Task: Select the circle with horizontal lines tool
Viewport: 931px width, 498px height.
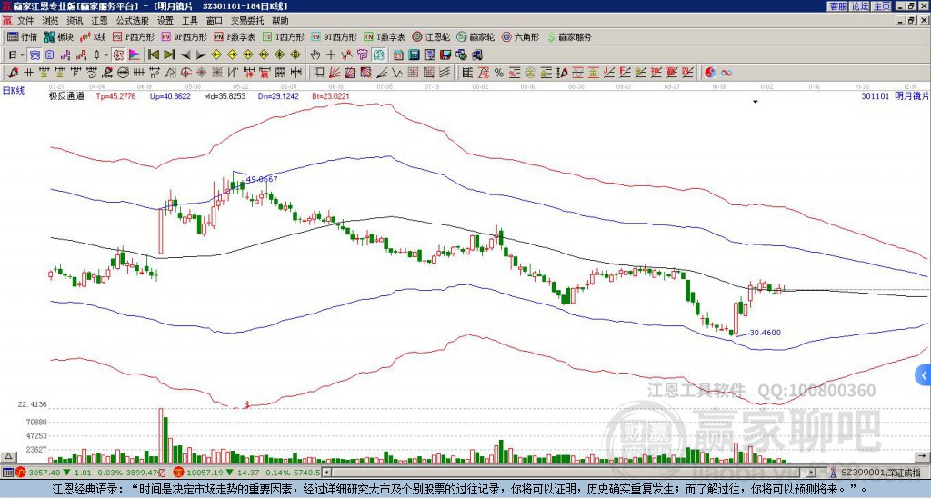Action: (x=124, y=73)
